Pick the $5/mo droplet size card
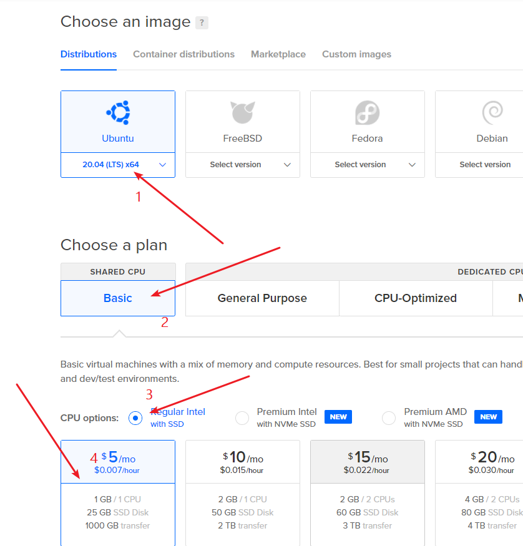This screenshot has height=546, width=523. (118, 493)
